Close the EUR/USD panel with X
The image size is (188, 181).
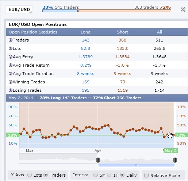click(183, 9)
